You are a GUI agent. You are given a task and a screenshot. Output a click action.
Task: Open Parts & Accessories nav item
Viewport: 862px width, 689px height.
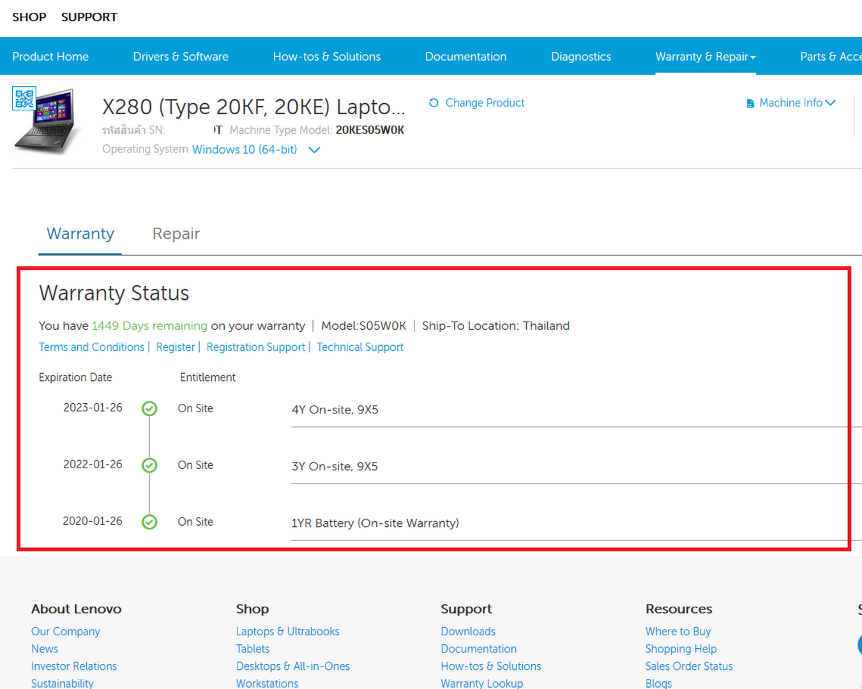tap(831, 57)
